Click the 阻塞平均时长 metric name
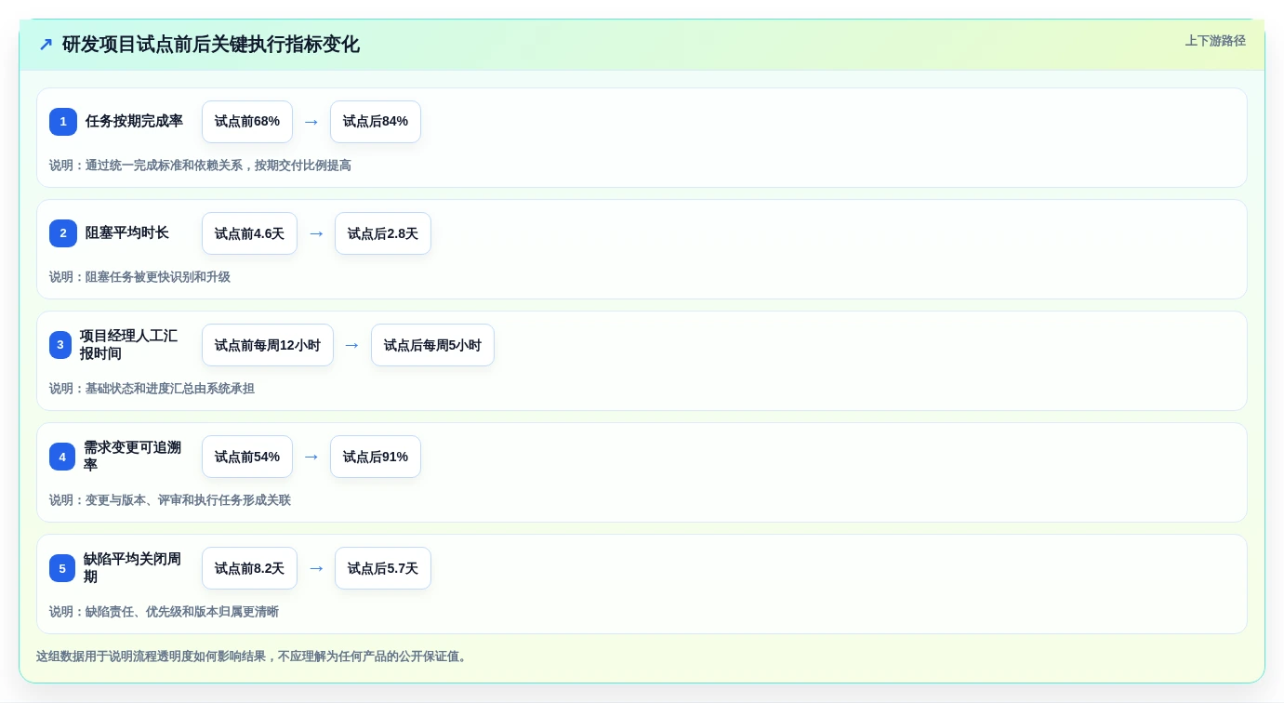This screenshot has height=703, width=1284. (127, 232)
